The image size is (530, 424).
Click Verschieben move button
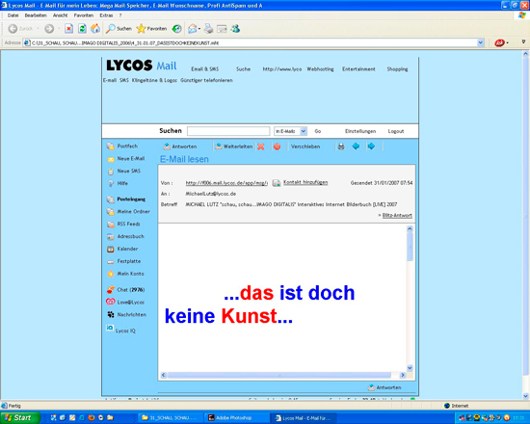305,146
